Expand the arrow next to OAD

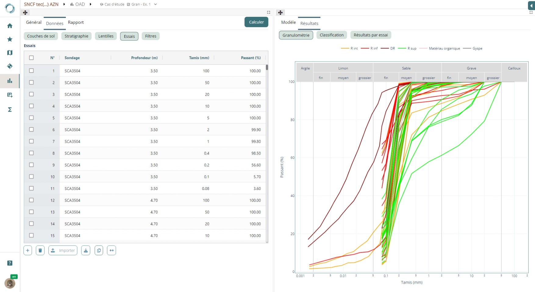coord(91,4)
